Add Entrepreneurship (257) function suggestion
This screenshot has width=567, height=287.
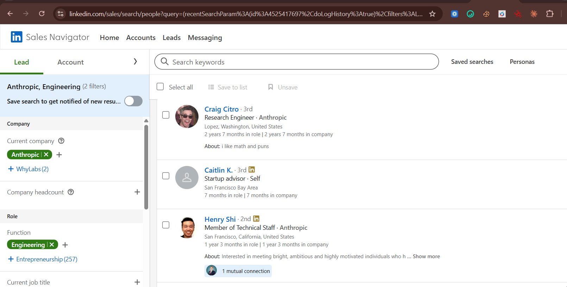tap(43, 259)
